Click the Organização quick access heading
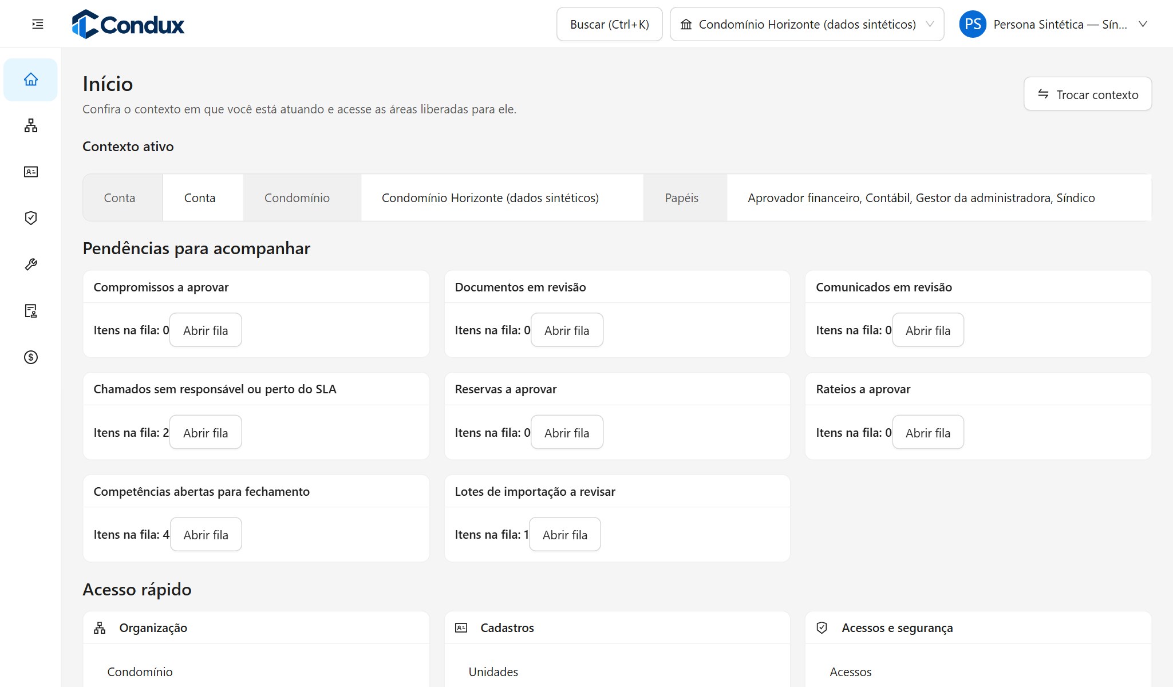This screenshot has width=1173, height=687. [153, 628]
